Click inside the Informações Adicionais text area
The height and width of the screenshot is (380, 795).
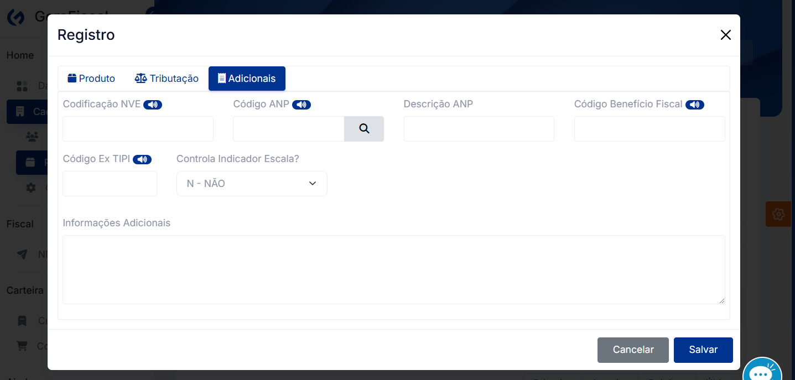(x=393, y=269)
